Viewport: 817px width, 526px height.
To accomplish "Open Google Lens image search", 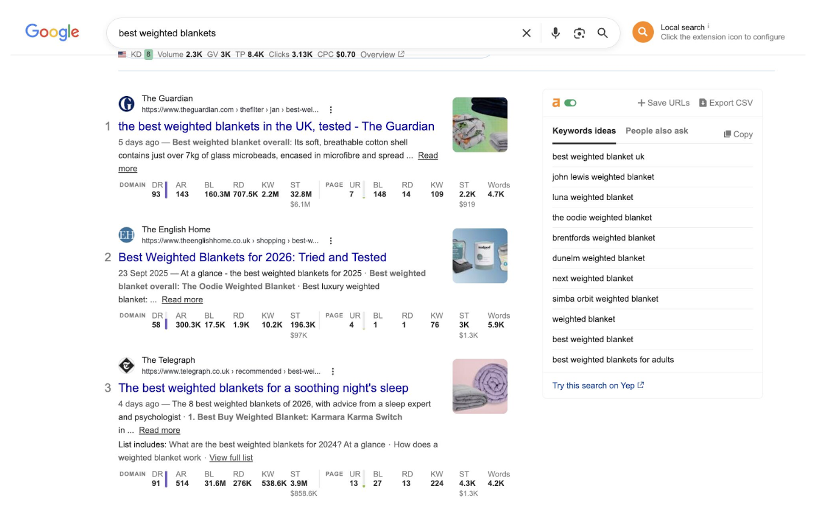I will click(579, 33).
